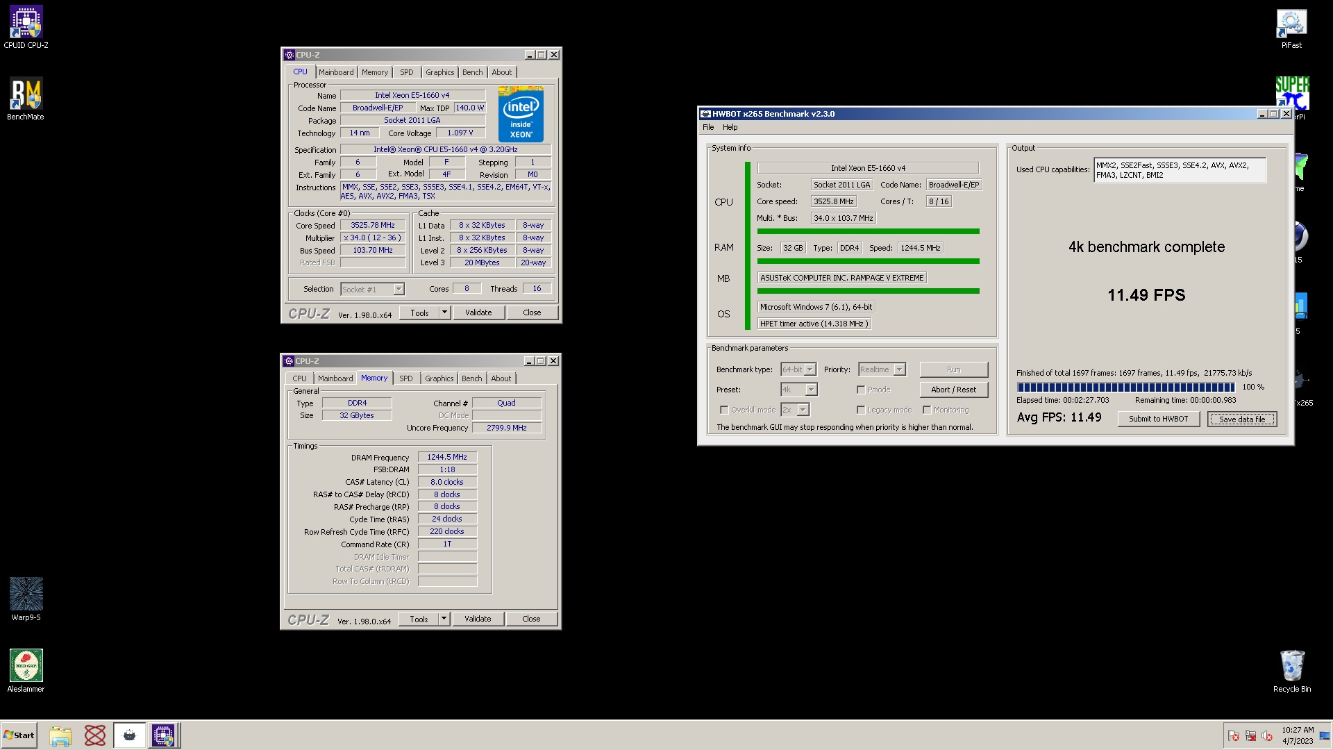Screen dimensions: 1333x750
Task: Switch to Memory tab in upper CPU-Z
Action: [375, 72]
